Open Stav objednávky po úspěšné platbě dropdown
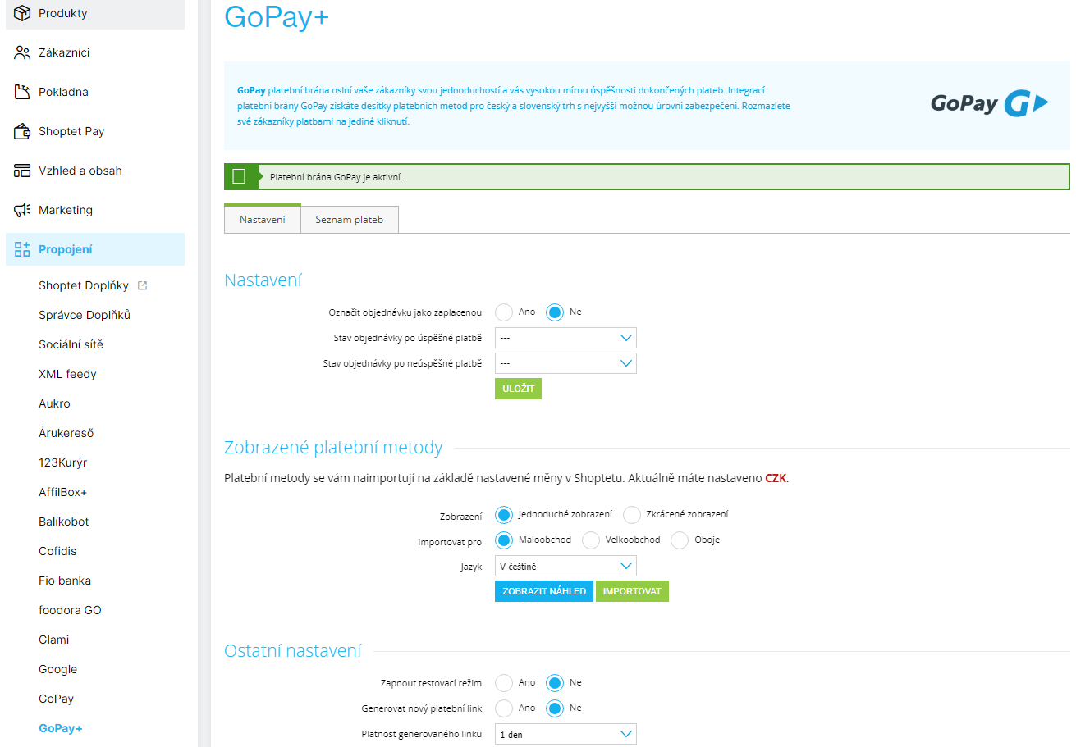1076x747 pixels. click(565, 338)
